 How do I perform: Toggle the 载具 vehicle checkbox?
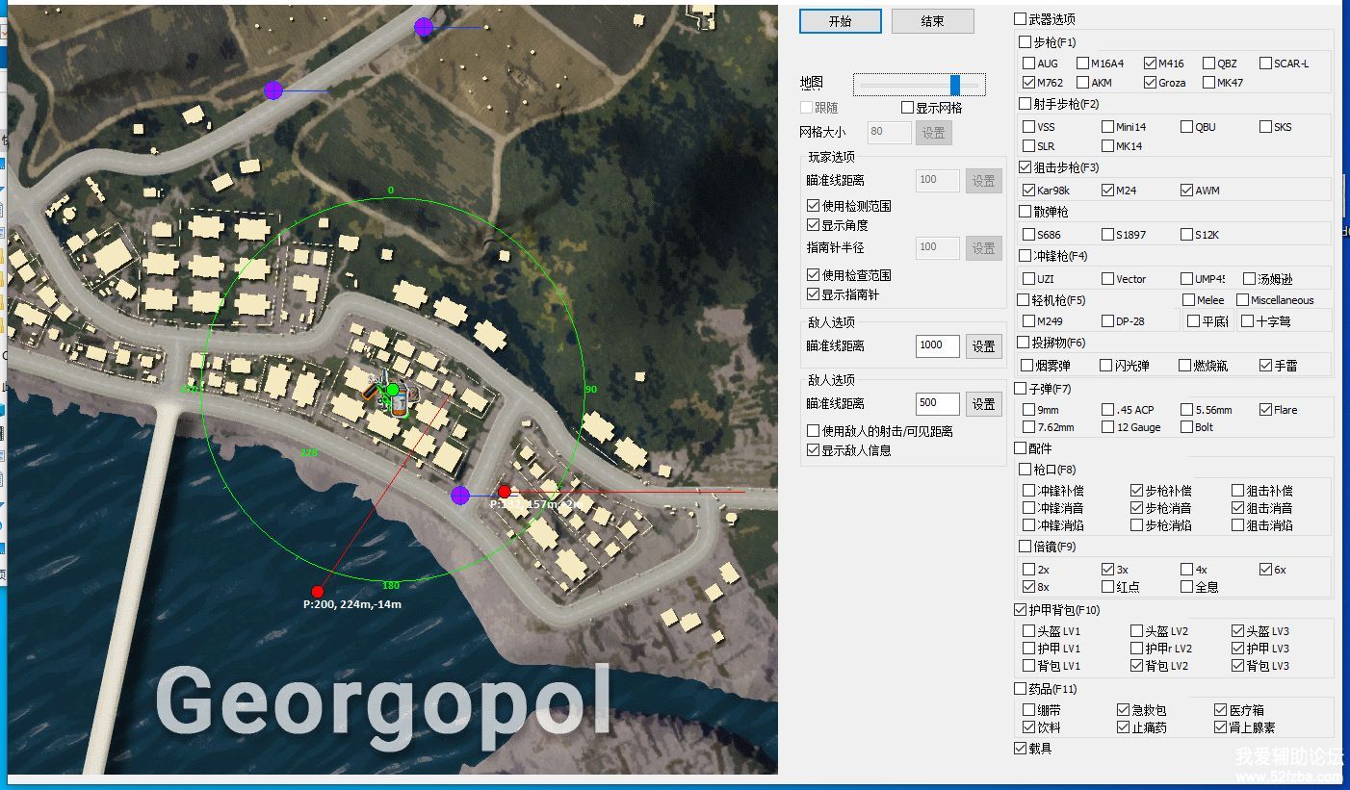pos(1021,748)
